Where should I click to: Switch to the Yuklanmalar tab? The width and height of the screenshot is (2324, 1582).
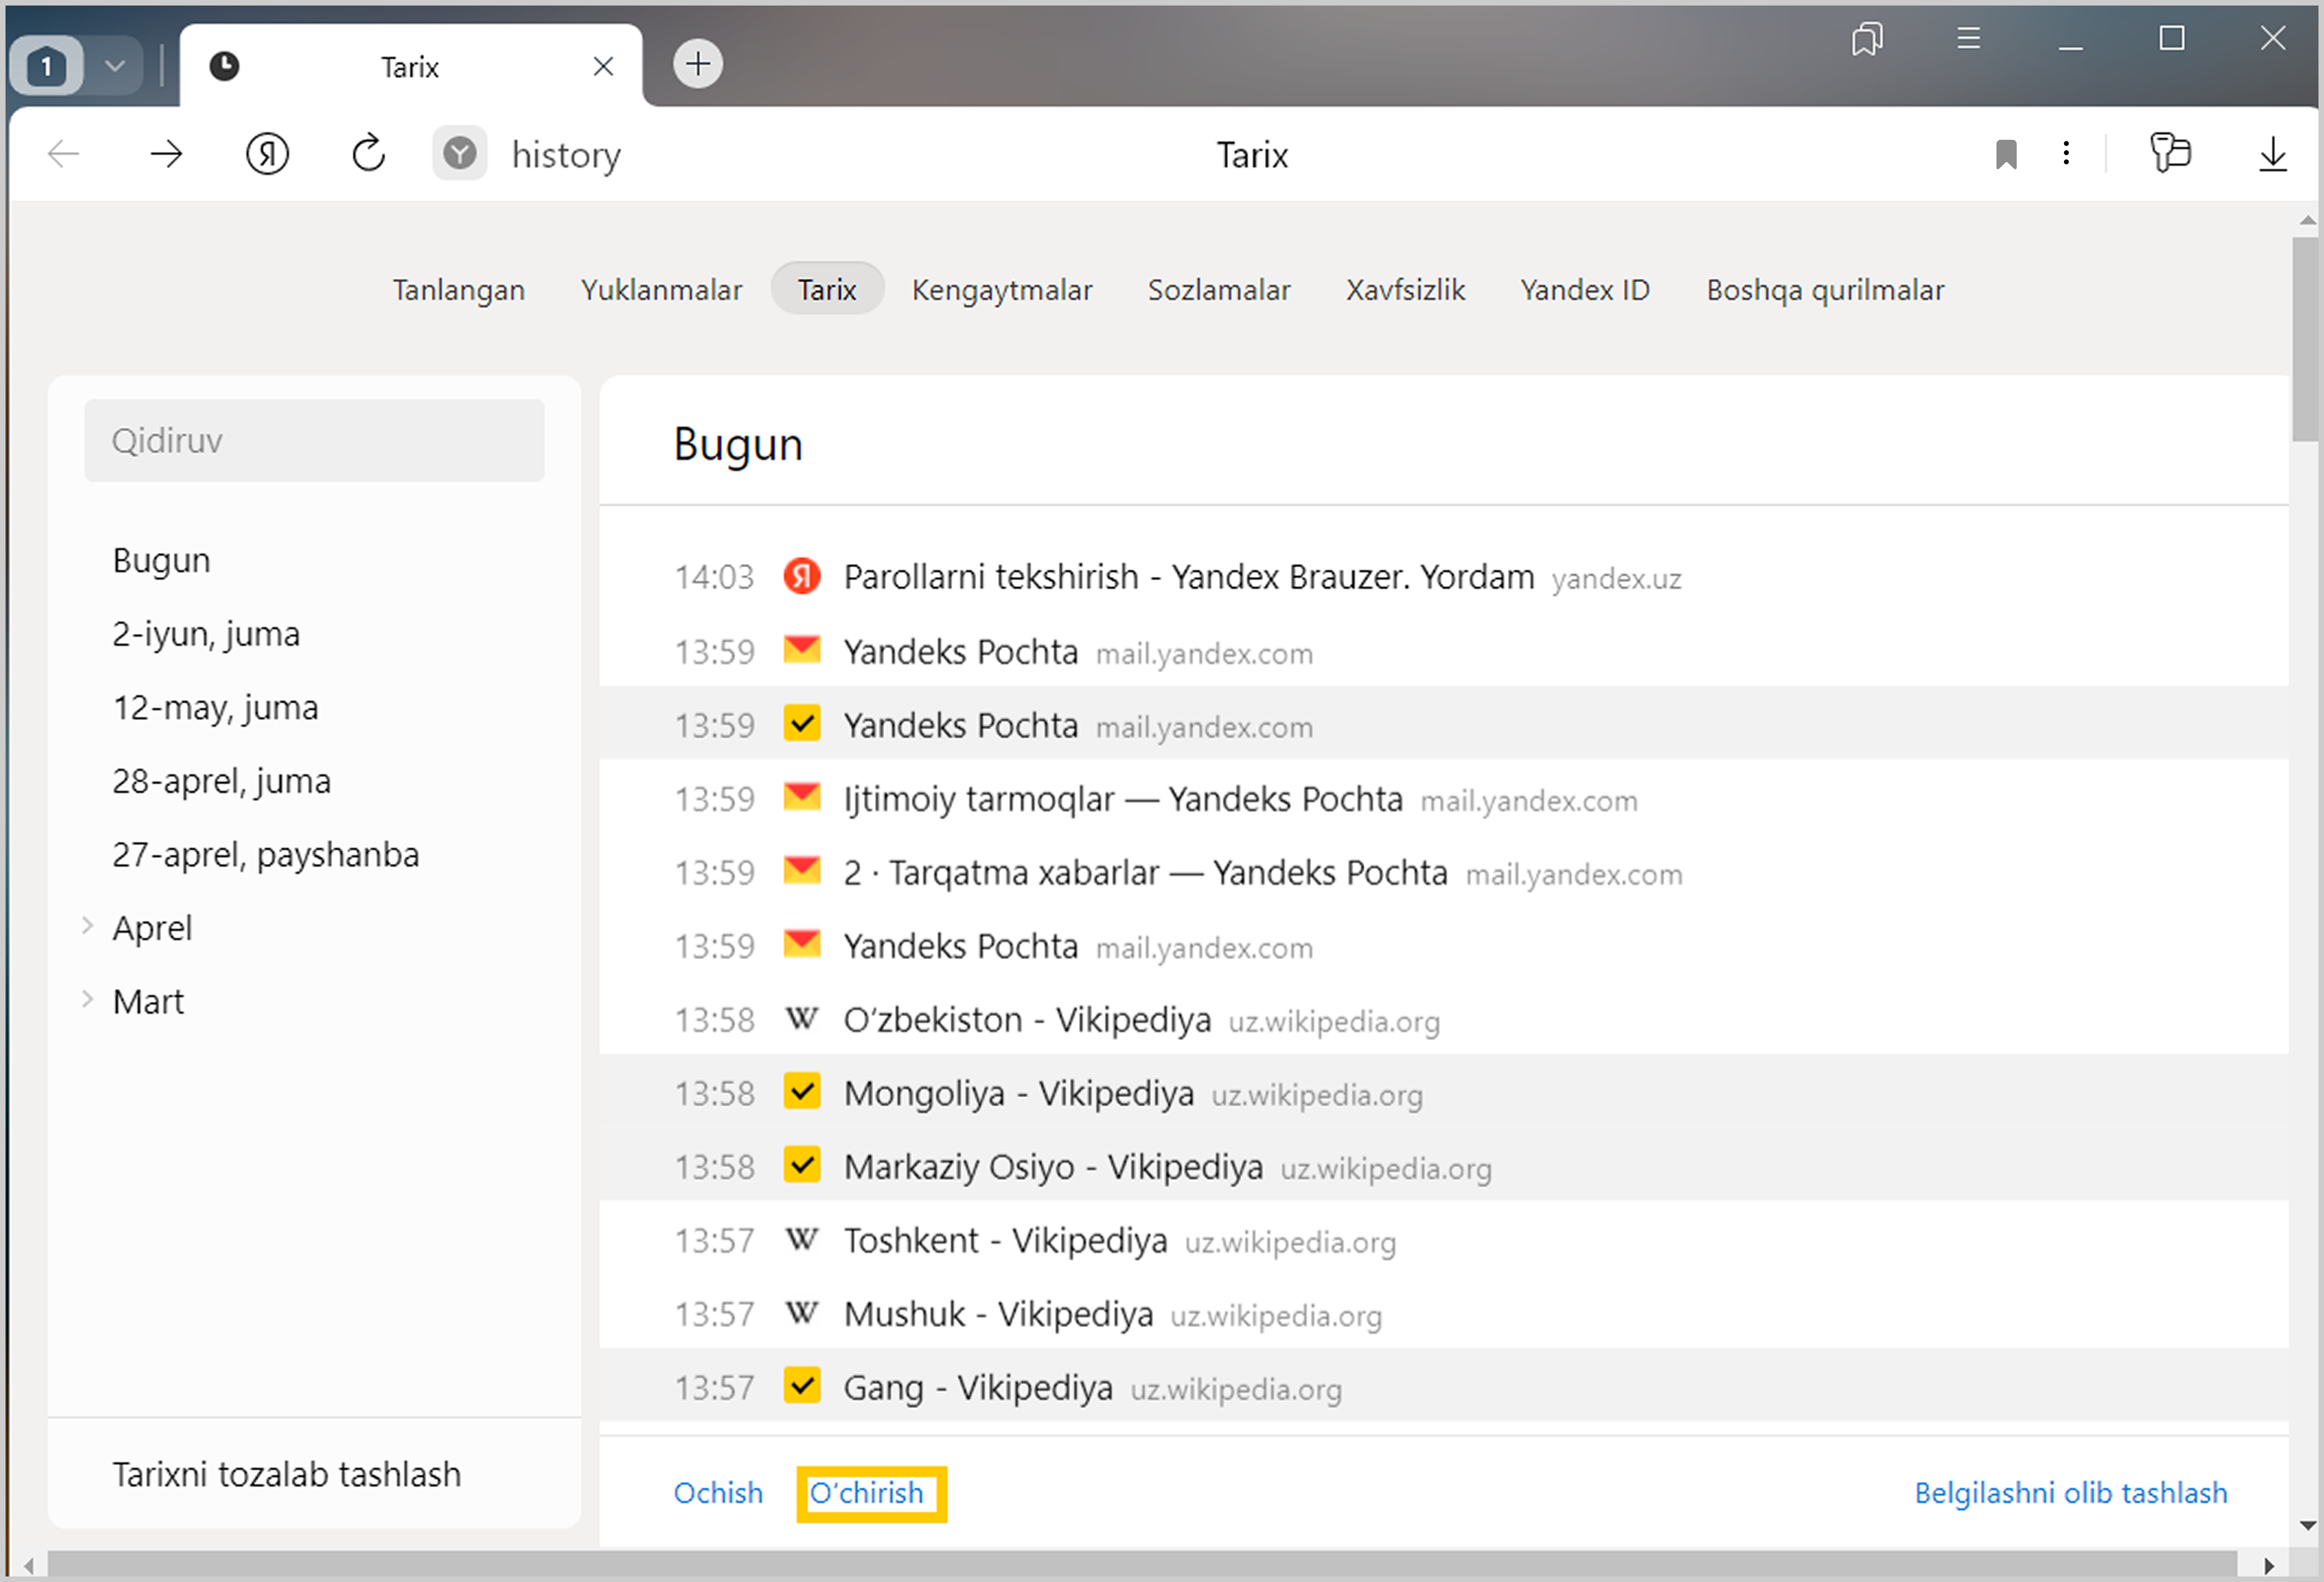point(661,290)
